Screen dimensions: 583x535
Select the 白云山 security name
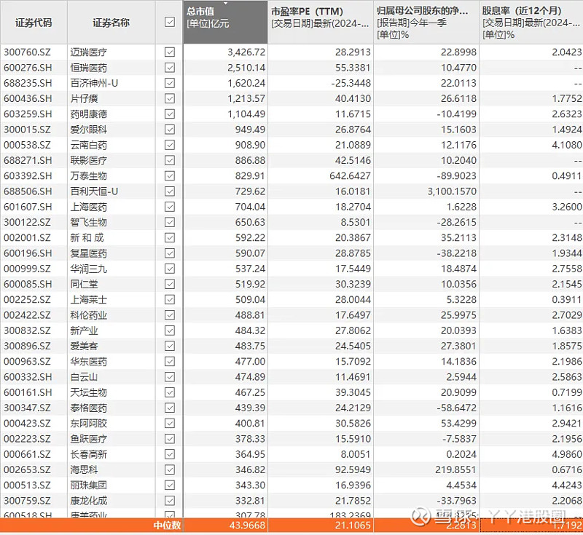pos(84,377)
